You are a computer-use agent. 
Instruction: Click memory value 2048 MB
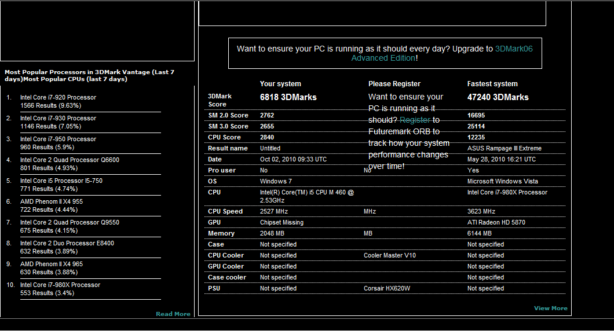pyautogui.click(x=272, y=233)
